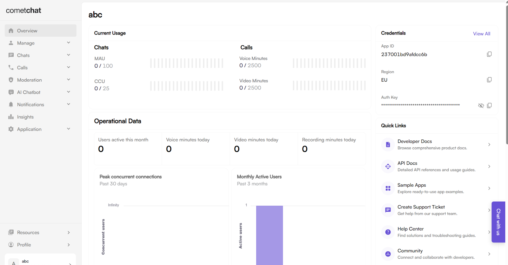Select Notifications in the sidebar
Image resolution: width=508 pixels, height=265 pixels.
pos(41,104)
